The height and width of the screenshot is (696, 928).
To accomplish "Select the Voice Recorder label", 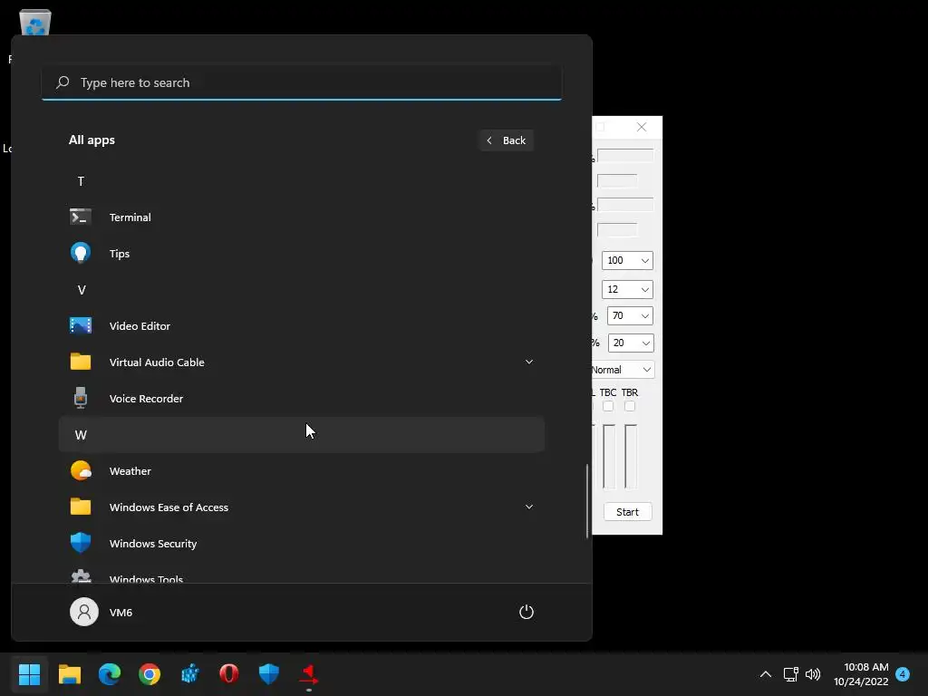I will [x=146, y=399].
